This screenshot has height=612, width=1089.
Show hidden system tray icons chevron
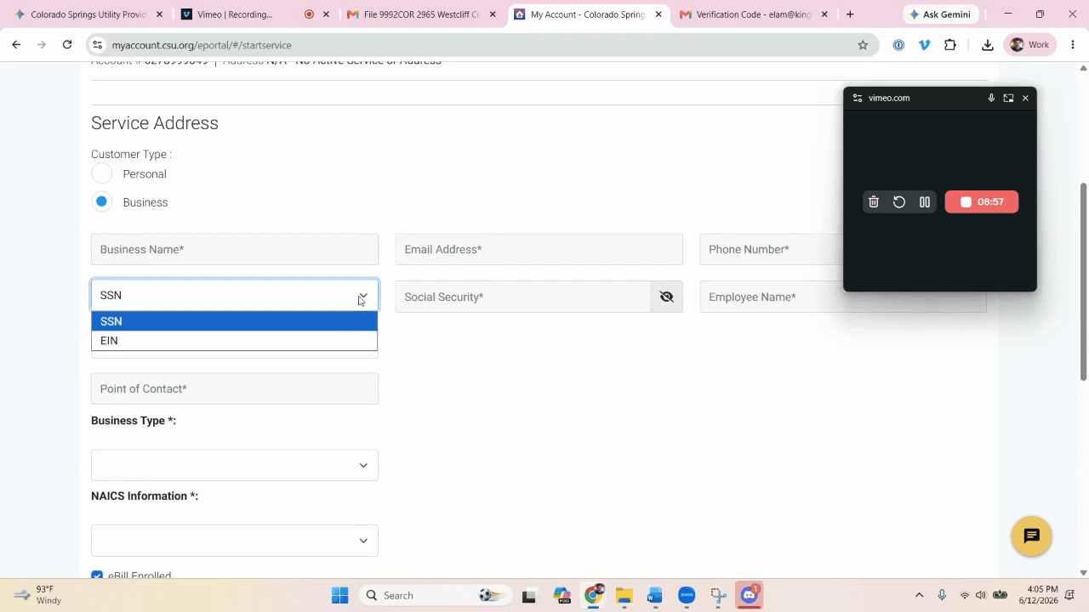pyautogui.click(x=919, y=595)
